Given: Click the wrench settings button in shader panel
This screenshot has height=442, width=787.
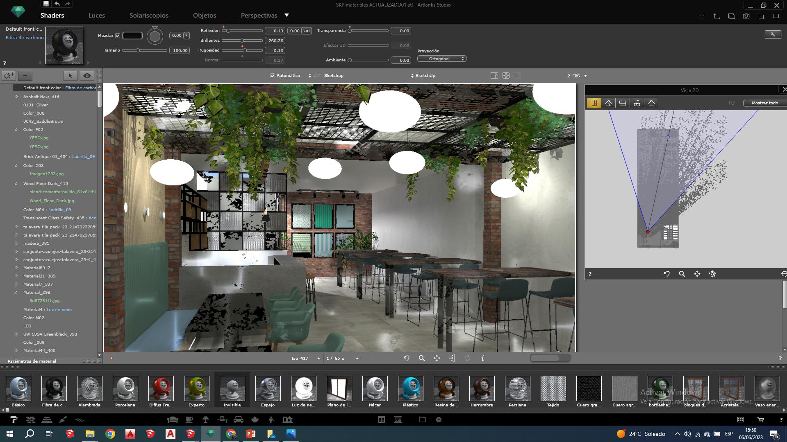Looking at the screenshot, I should point(773,34).
